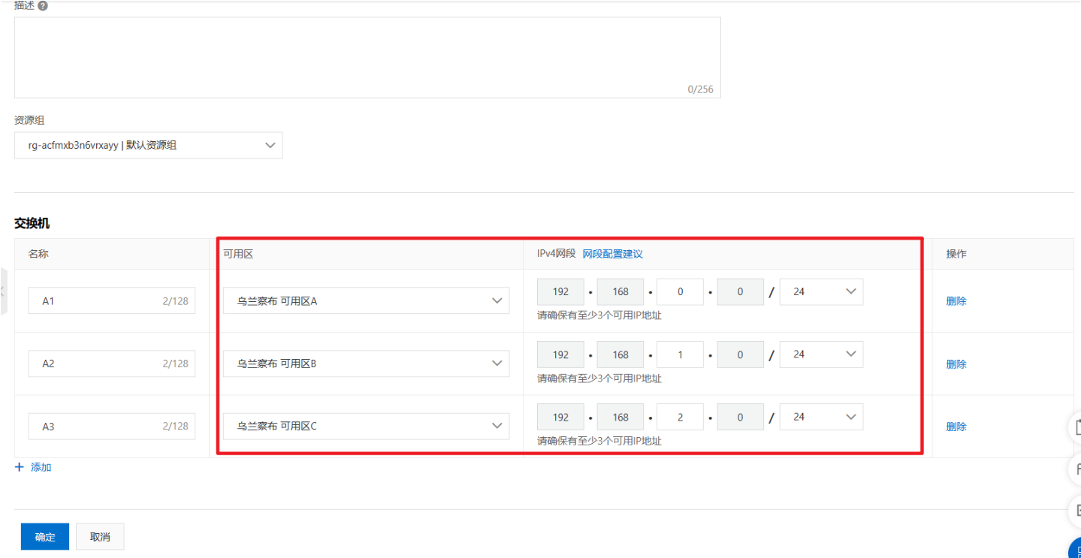Open the 资源组 resource group dropdown
Screen dimensions: 1081x558
pos(149,146)
